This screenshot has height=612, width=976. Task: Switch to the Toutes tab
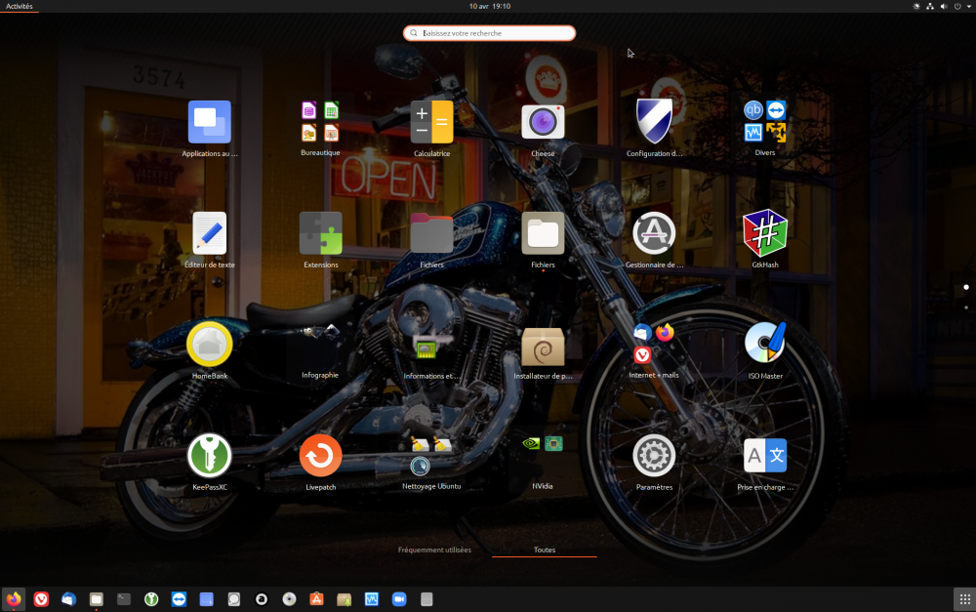(544, 549)
